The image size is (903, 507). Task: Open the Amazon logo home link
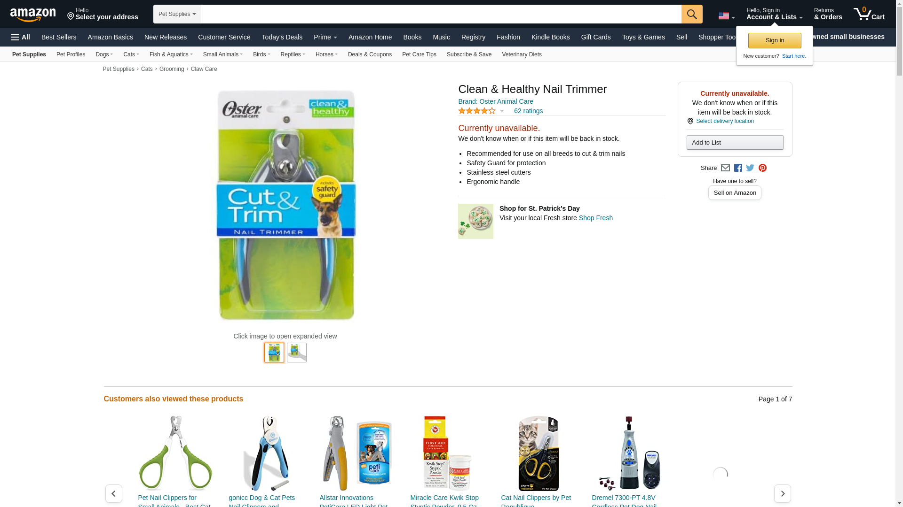click(x=33, y=15)
